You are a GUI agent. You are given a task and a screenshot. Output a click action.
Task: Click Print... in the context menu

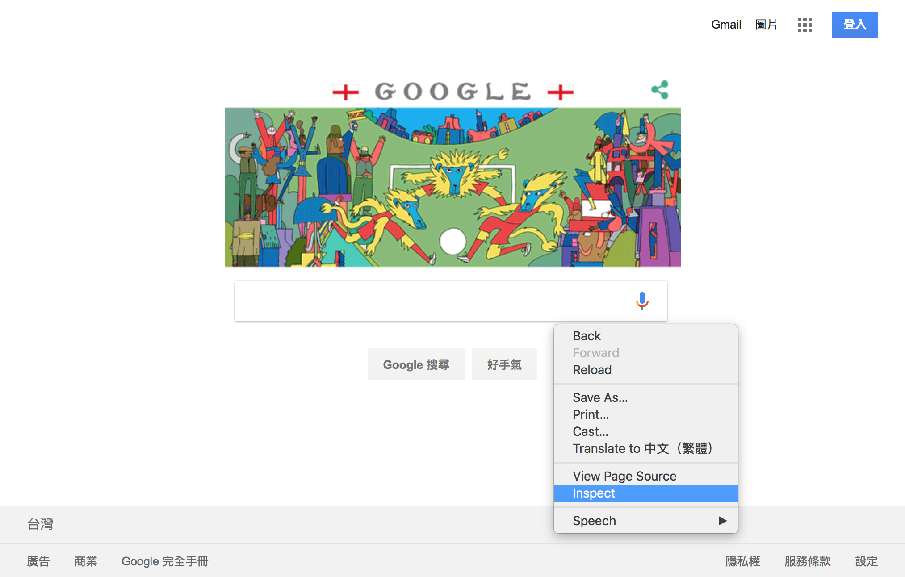pyautogui.click(x=591, y=414)
